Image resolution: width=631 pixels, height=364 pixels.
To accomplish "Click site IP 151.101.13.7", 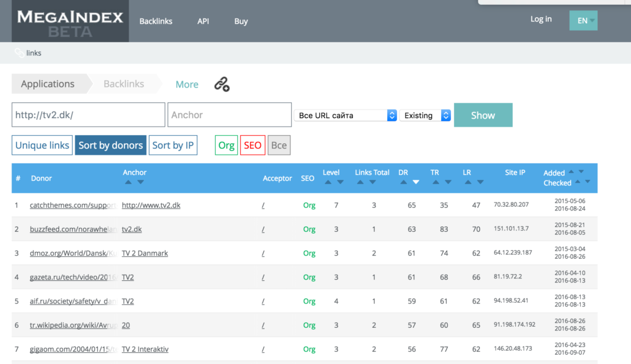I will (511, 229).
